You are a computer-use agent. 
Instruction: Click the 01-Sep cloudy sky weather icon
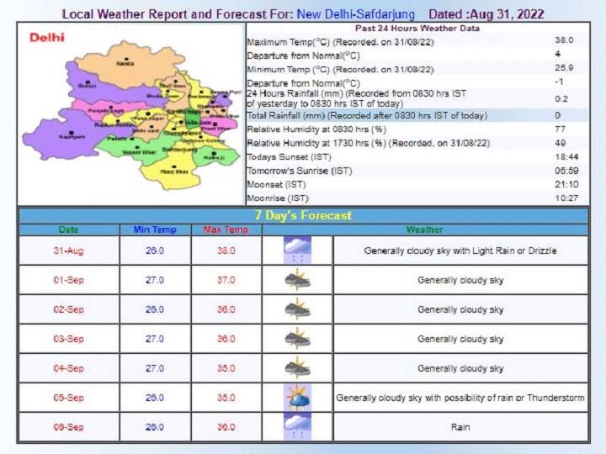tap(297, 280)
